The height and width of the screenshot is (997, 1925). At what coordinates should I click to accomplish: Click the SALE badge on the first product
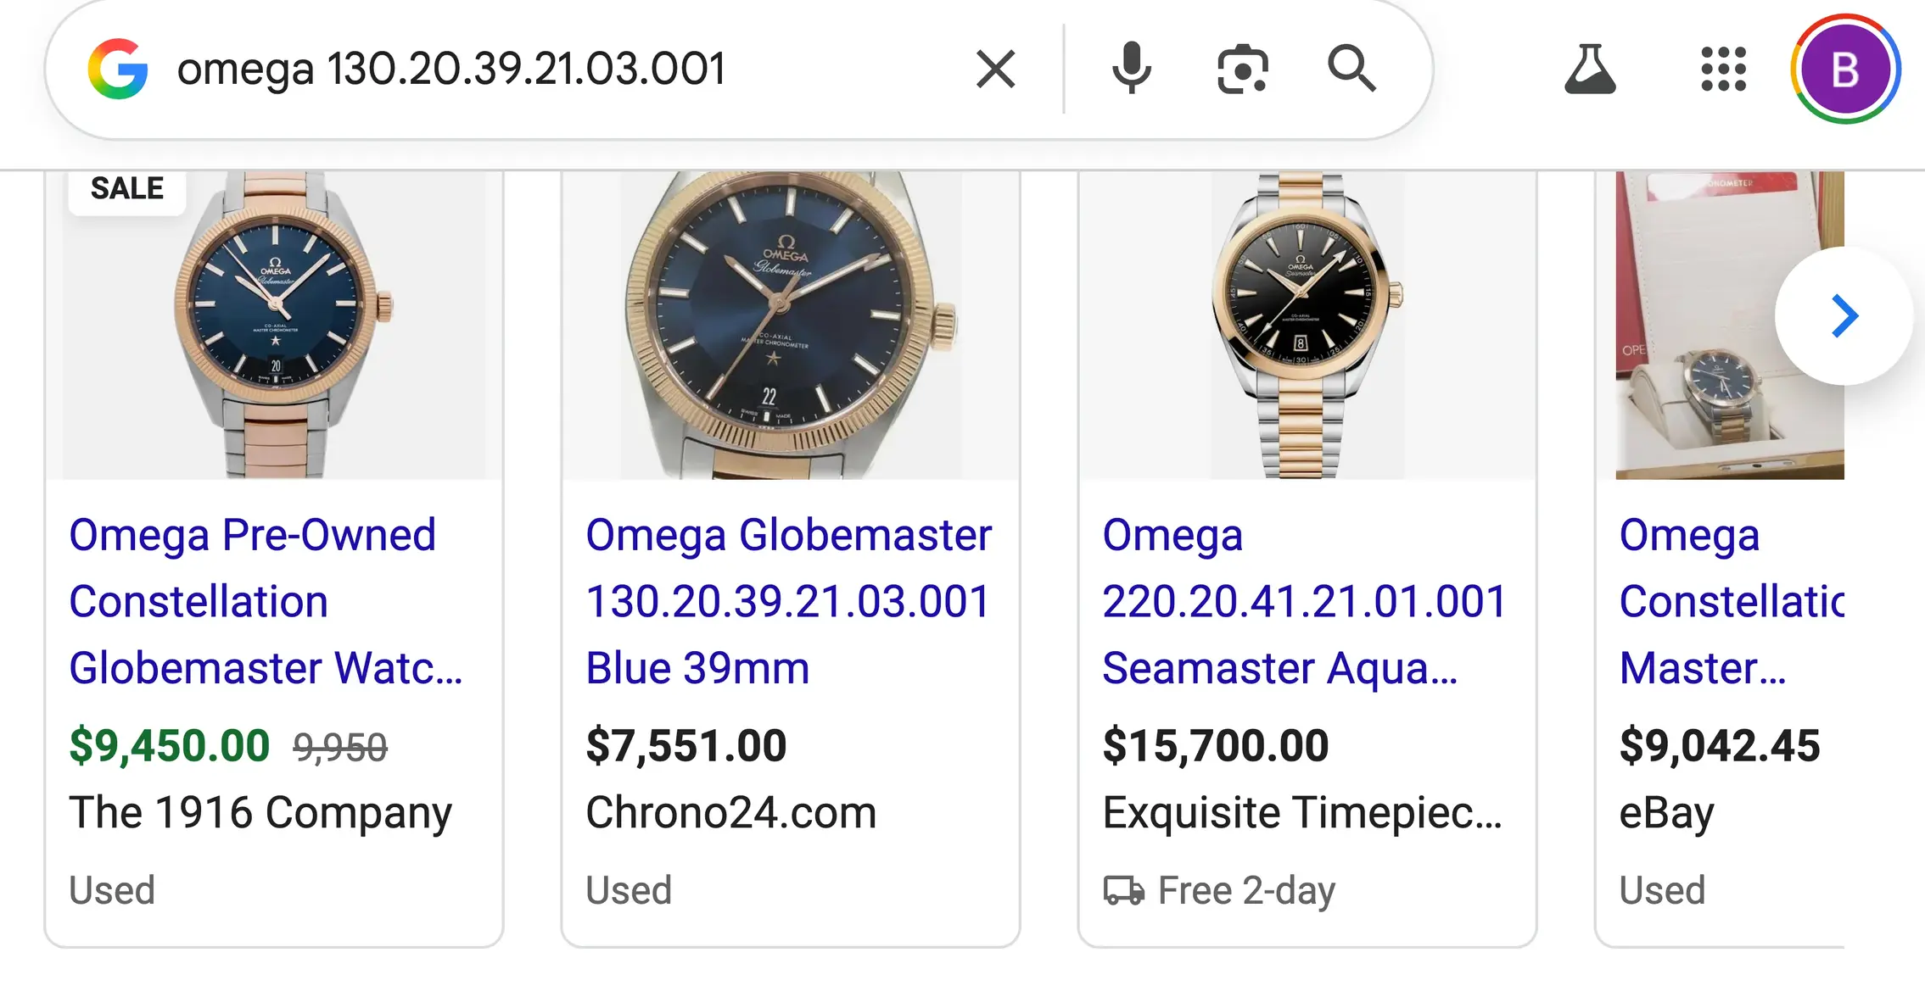click(x=126, y=187)
